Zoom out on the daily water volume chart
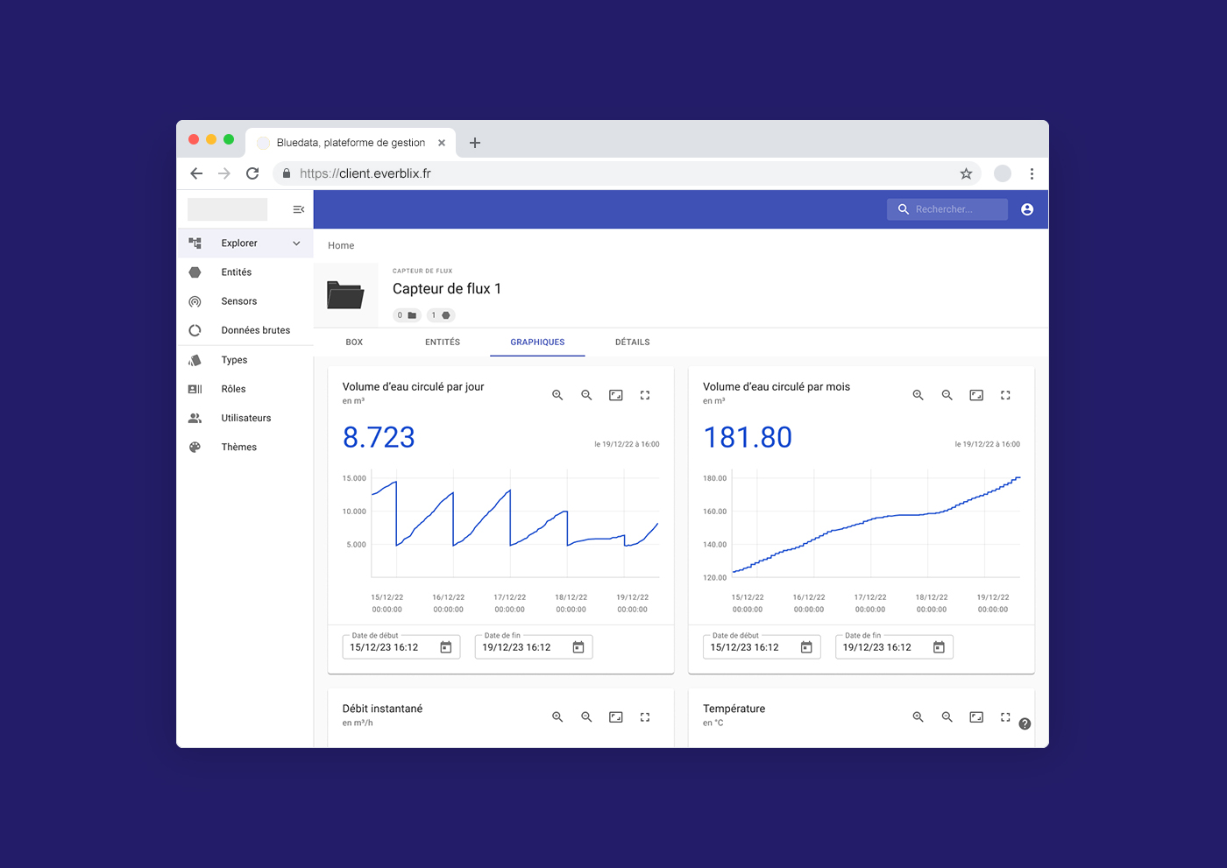The width and height of the screenshot is (1227, 868). (x=586, y=395)
